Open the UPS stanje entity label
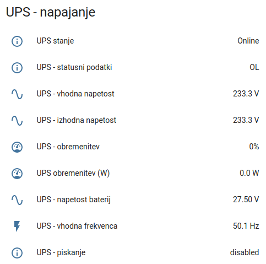The height and width of the screenshot is (264, 266). (x=55, y=41)
